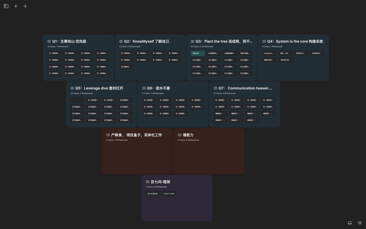
Task: Select the 豆七问-框架 title
Action: (x=160, y=182)
